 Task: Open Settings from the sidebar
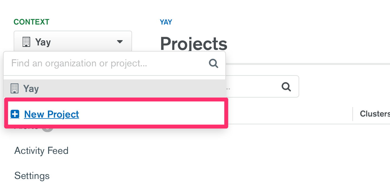pos(32,176)
